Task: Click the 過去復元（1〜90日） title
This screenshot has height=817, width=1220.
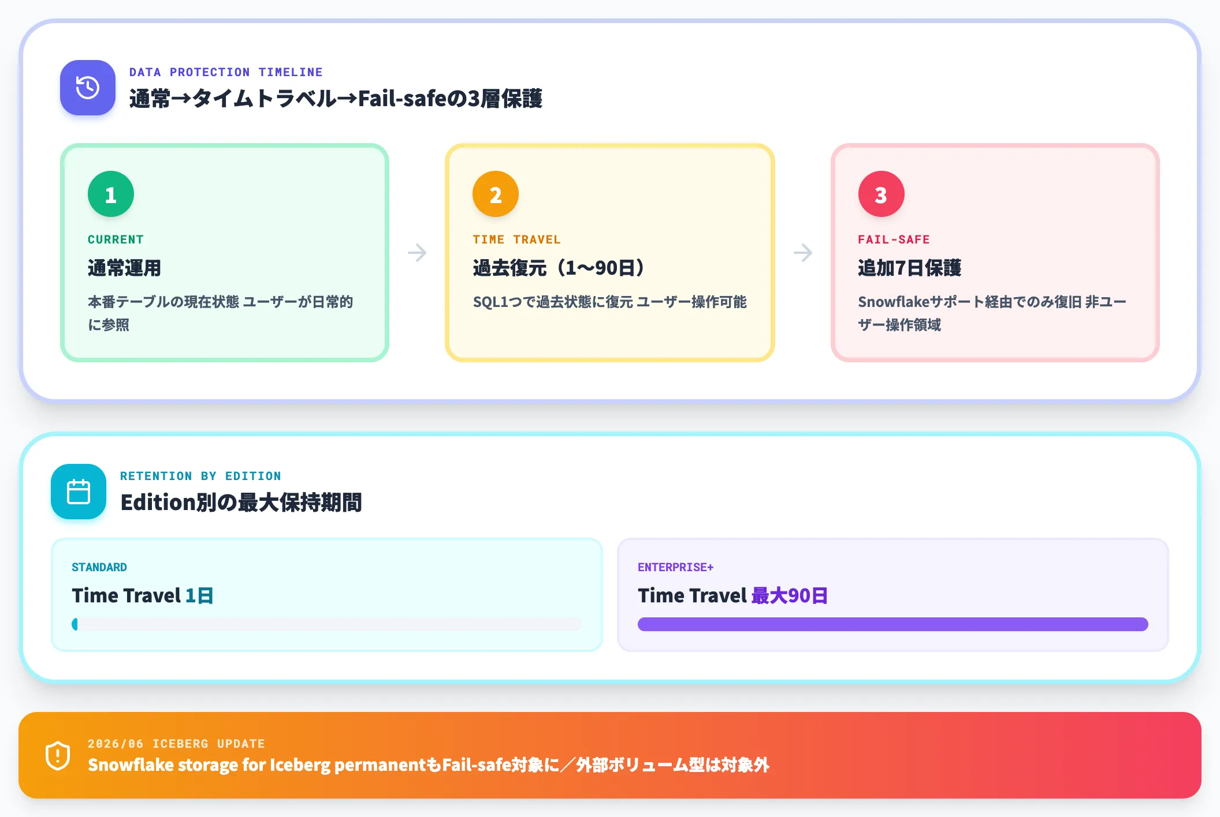Action: coord(558,268)
